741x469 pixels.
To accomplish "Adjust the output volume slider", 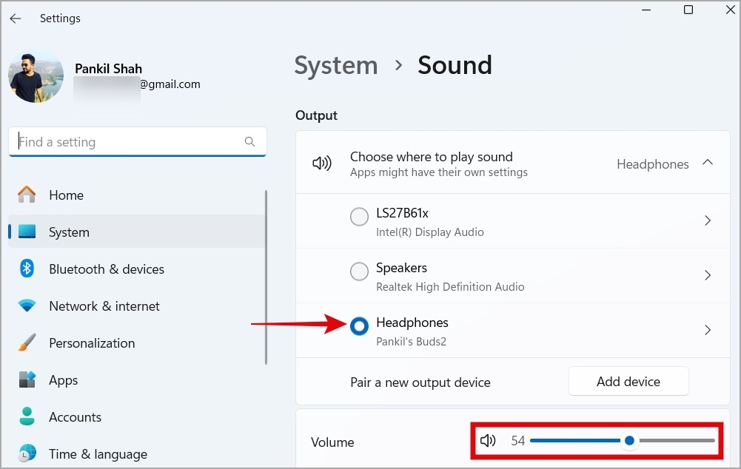I will click(x=629, y=440).
